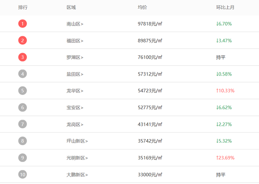The height and width of the screenshot is (184, 259).
Task: Click the gray rank 5 badge
Action: (22, 91)
